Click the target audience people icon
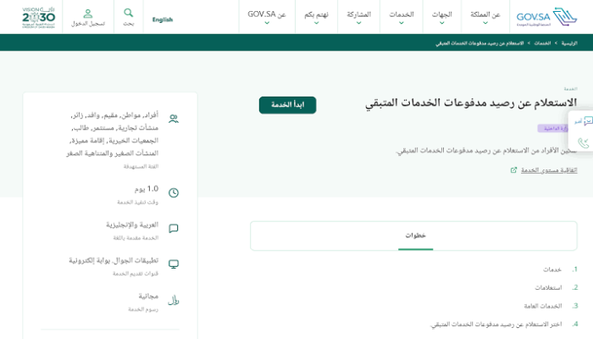This screenshot has width=593, height=339. pos(174,119)
